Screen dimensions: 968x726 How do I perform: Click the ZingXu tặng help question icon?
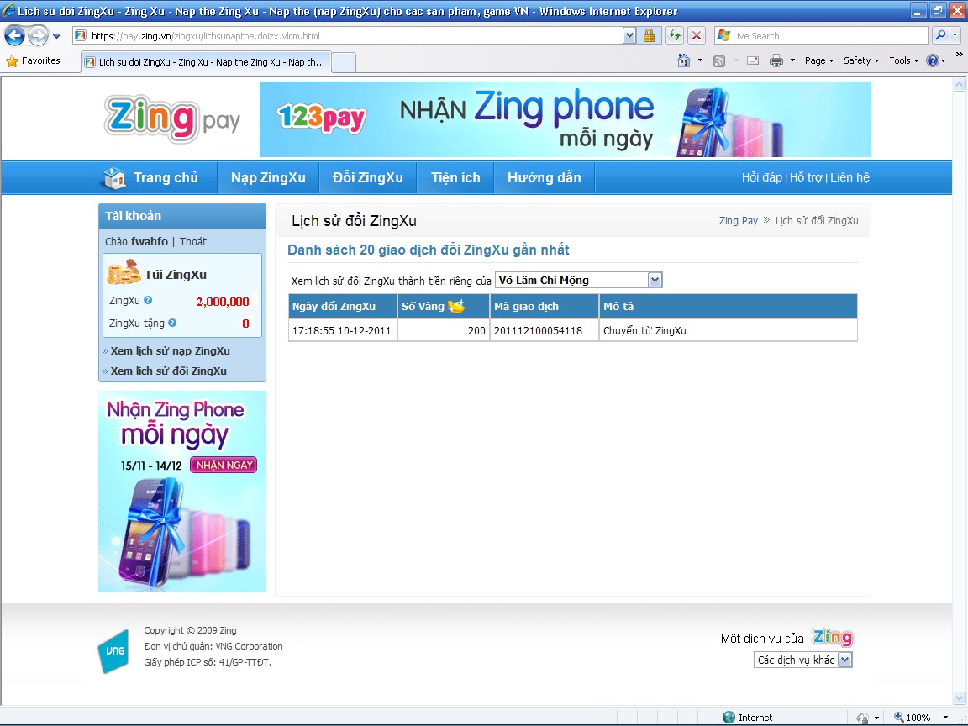click(172, 323)
